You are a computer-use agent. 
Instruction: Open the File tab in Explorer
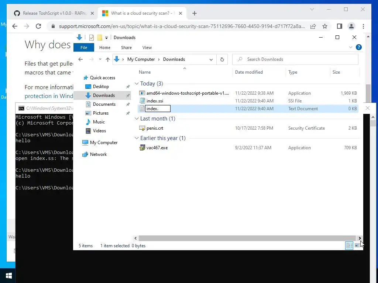coord(84,48)
